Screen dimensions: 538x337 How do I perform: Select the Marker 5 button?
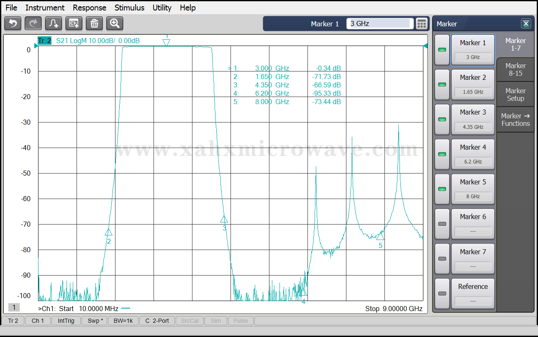pyautogui.click(x=473, y=189)
